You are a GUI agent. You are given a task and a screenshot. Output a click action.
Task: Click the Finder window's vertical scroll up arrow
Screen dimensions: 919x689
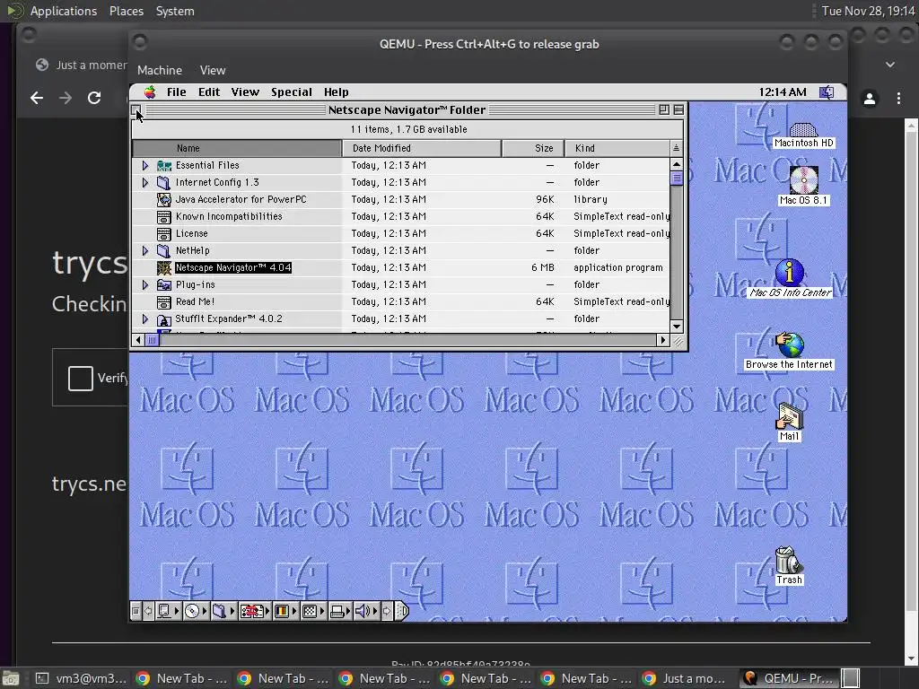(677, 165)
